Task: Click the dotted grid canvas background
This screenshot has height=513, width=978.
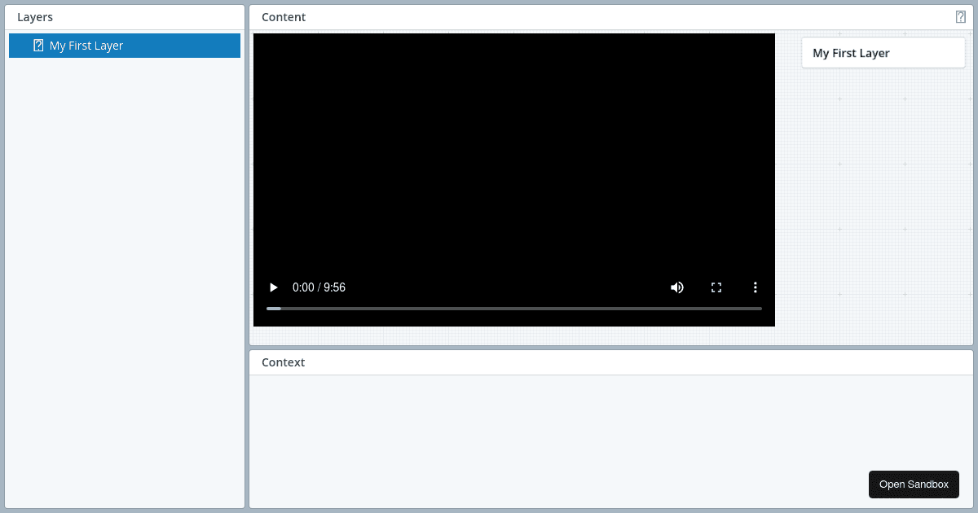Action: pyautogui.click(x=872, y=204)
